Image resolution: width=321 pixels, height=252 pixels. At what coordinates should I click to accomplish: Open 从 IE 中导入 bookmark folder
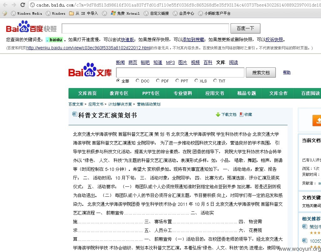point(84,13)
